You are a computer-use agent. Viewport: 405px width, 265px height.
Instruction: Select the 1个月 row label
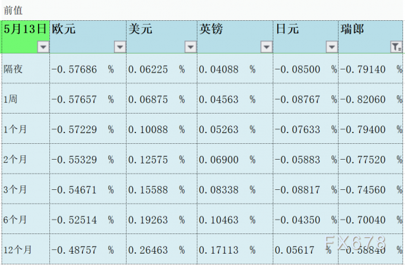pos(25,129)
